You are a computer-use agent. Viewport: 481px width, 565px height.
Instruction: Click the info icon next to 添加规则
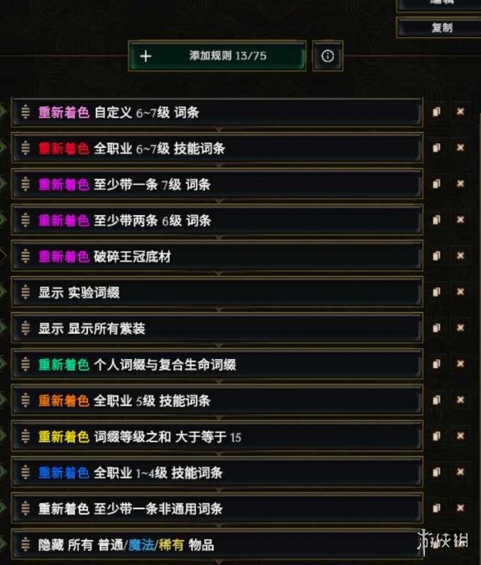328,56
